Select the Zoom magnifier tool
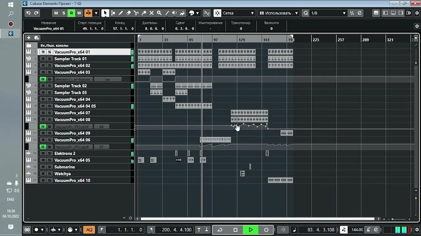The width and height of the screenshot is (421, 236). (x=159, y=13)
